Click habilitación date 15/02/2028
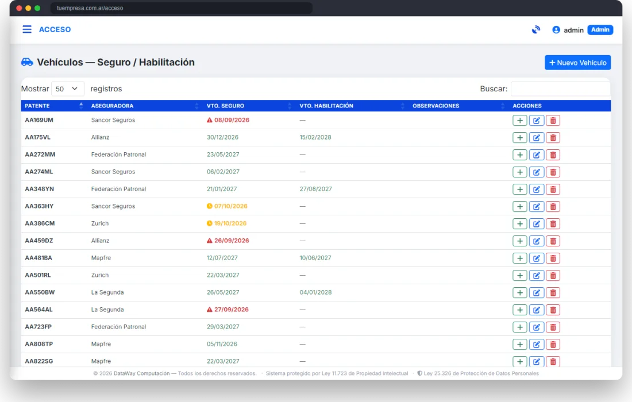The width and height of the screenshot is (632, 402). click(315, 137)
